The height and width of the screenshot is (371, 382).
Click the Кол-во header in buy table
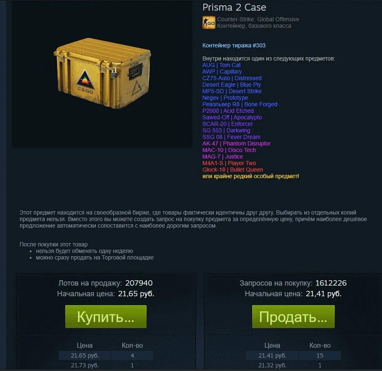pos(320,345)
